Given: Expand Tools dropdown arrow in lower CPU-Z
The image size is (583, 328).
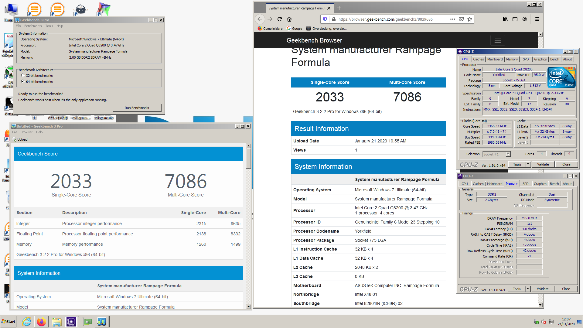Looking at the screenshot, I should (528, 289).
